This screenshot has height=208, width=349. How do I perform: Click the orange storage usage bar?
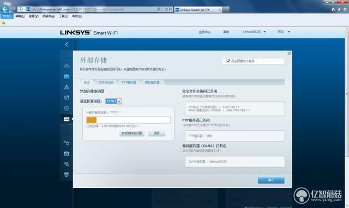[92, 120]
